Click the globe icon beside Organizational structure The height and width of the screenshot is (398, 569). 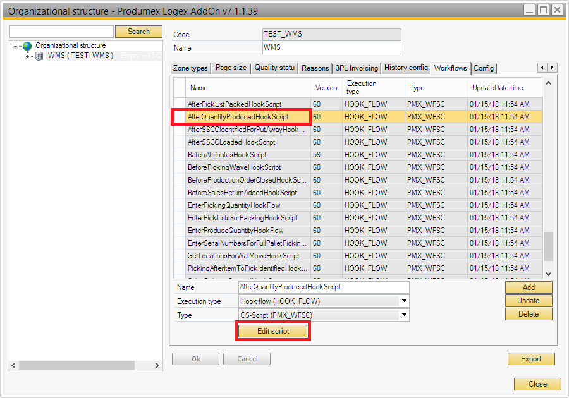pos(27,45)
